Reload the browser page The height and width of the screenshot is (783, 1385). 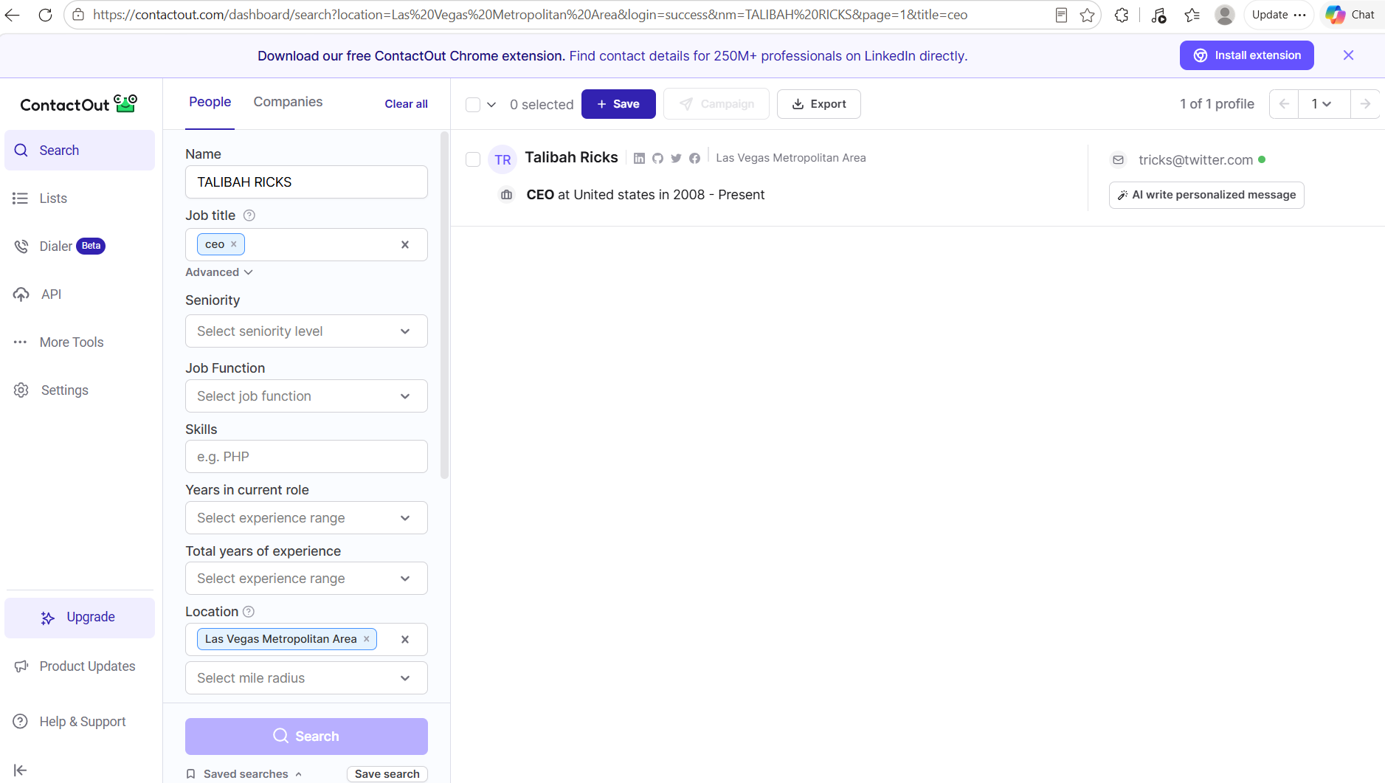[x=45, y=15]
